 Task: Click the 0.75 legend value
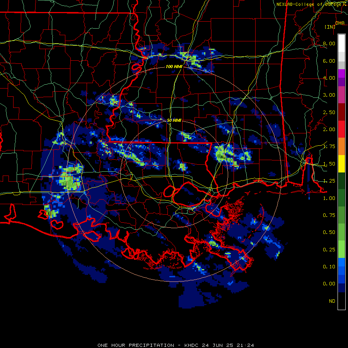click(329, 215)
